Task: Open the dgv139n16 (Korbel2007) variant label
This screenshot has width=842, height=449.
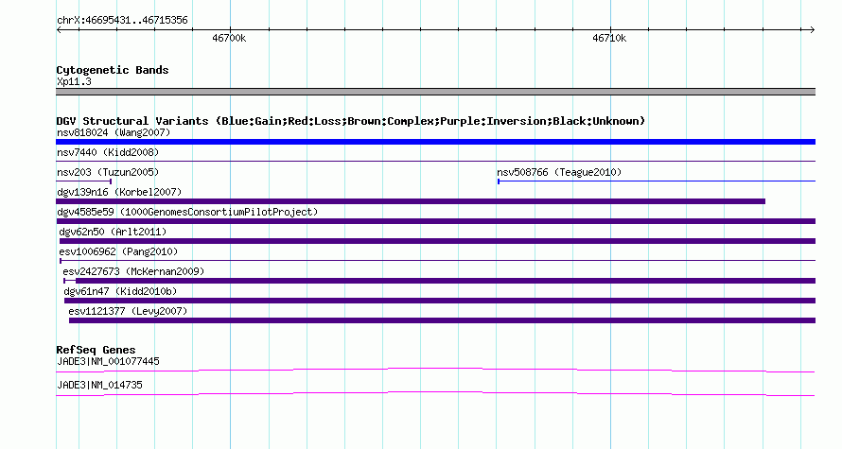Action: [119, 192]
